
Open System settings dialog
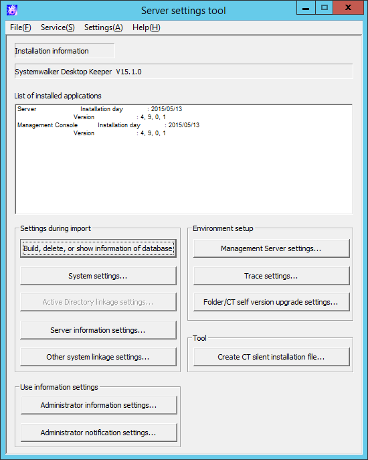click(x=98, y=276)
